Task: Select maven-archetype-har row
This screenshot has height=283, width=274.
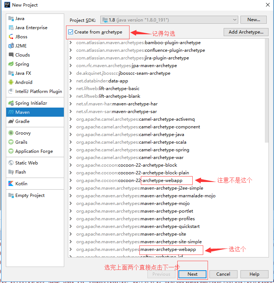Action: pyautogui.click(x=166, y=104)
